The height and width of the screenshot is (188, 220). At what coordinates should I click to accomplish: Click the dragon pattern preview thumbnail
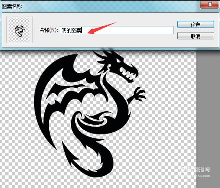pos(20,30)
